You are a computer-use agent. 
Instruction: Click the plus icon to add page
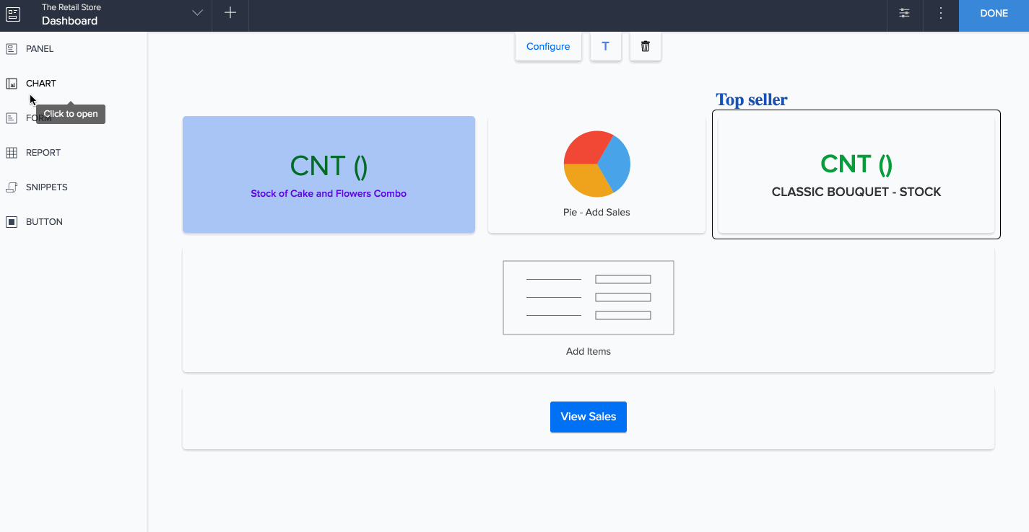point(230,13)
